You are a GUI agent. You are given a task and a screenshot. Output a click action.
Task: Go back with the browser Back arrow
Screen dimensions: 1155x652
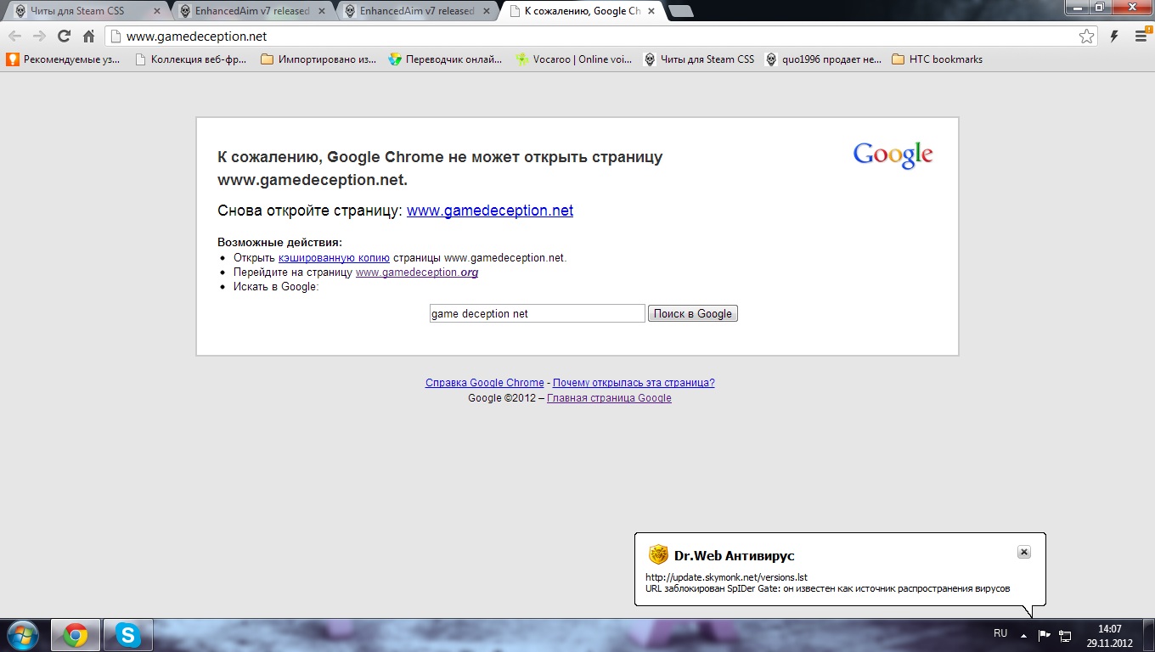point(14,37)
